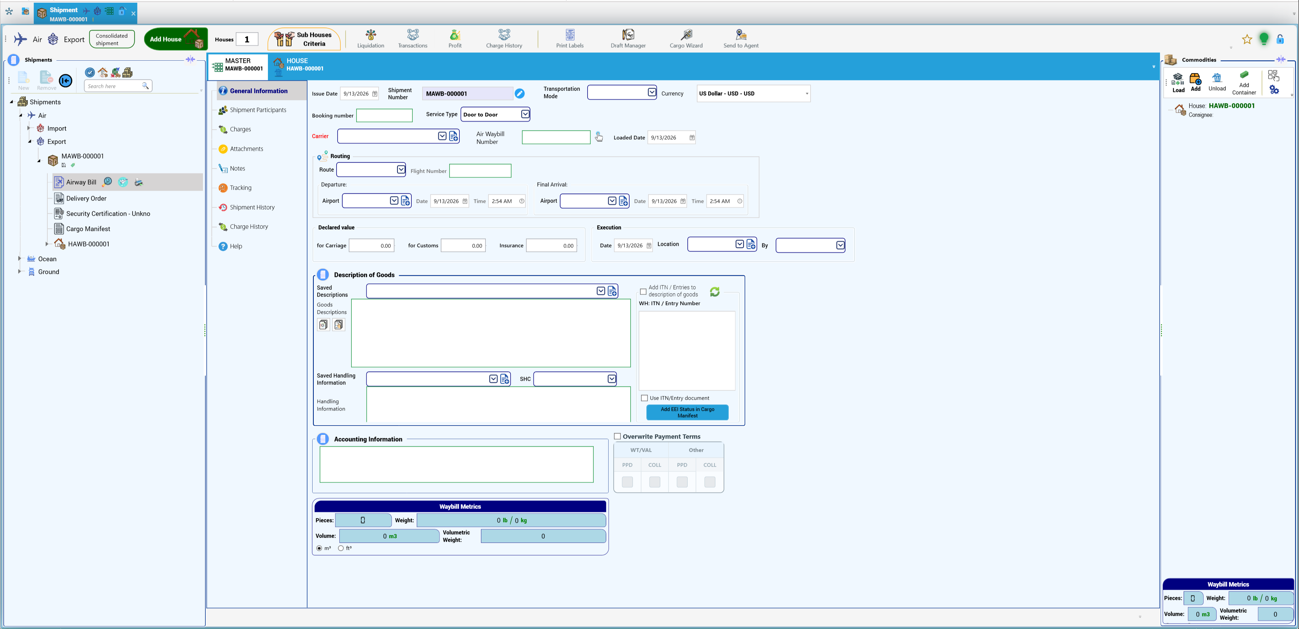Select the m³ volume unit radio button
Image resolution: width=1299 pixels, height=629 pixels.
click(319, 549)
